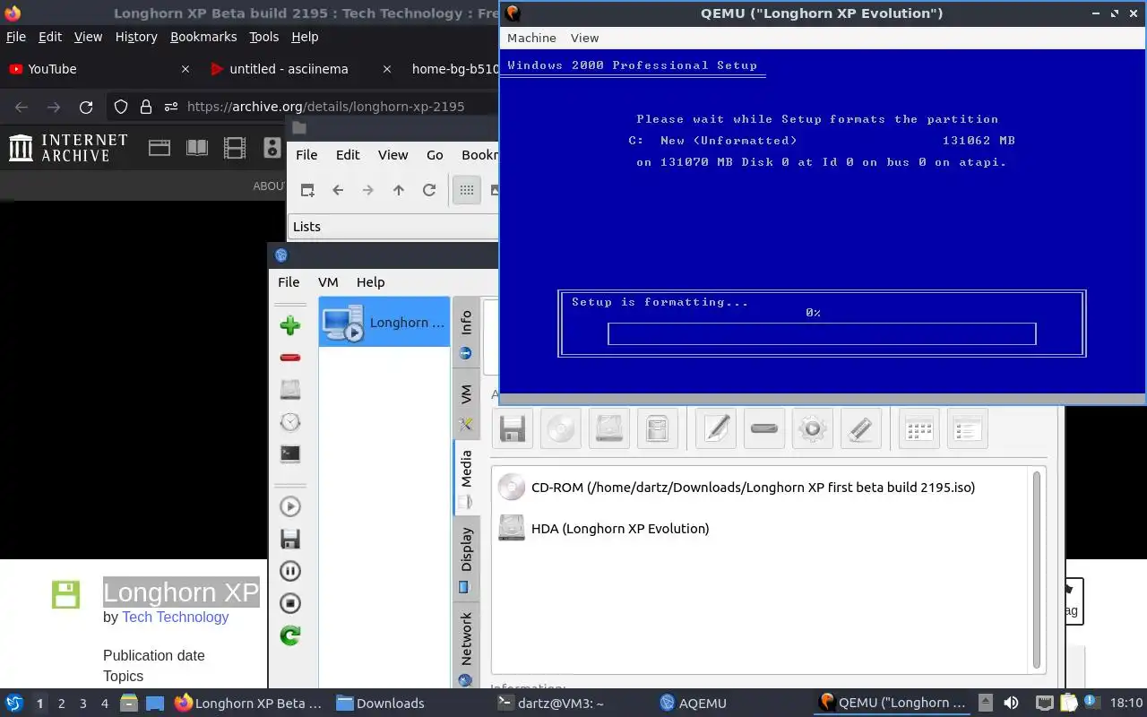Open the VM tab in AQEMU
This screenshot has width=1147, height=717.
coord(465,403)
